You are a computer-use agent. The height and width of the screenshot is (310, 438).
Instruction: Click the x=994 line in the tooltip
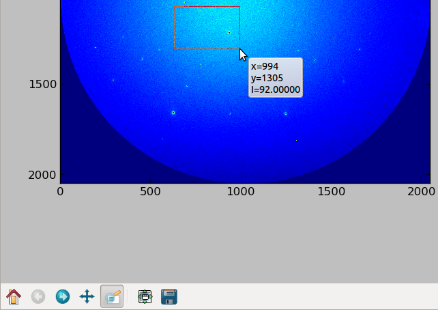[265, 66]
